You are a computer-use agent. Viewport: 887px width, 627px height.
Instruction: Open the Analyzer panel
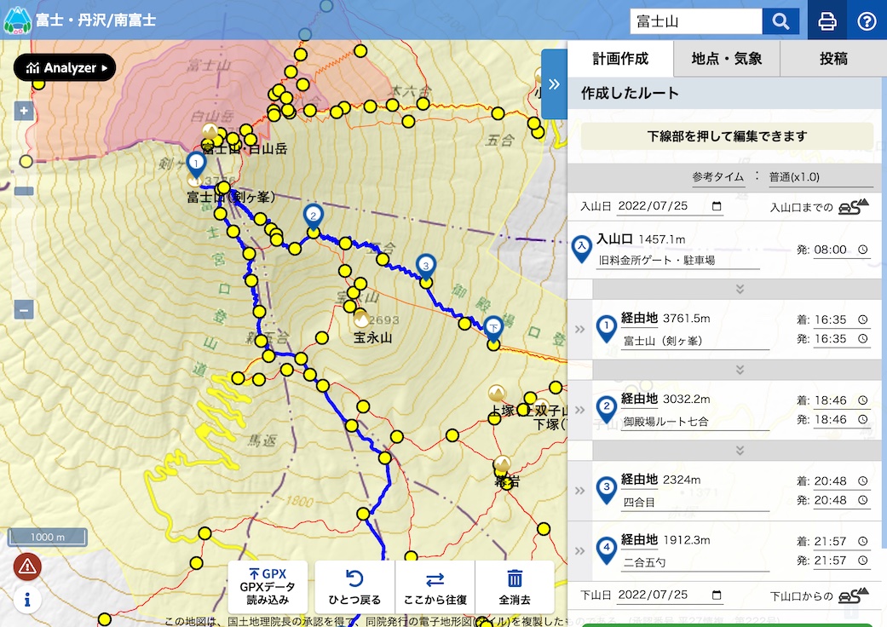65,68
